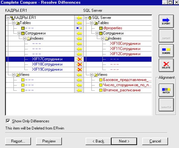The height and width of the screenshot is (148, 179).
Task: Click the yellow arrow in the Indexes row
Action: point(79,39)
